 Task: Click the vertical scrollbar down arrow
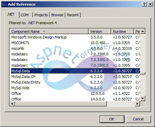[143, 98]
